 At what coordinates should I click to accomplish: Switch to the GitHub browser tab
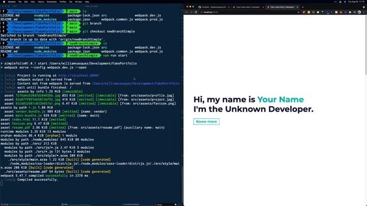(214, 7)
